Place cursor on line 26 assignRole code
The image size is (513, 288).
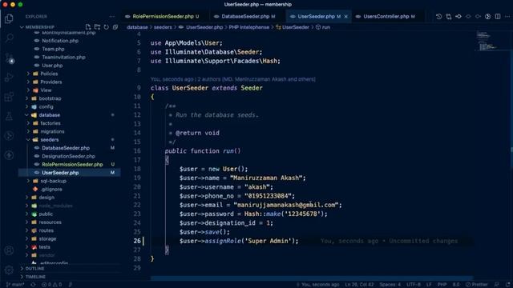pyautogui.click(x=239, y=241)
